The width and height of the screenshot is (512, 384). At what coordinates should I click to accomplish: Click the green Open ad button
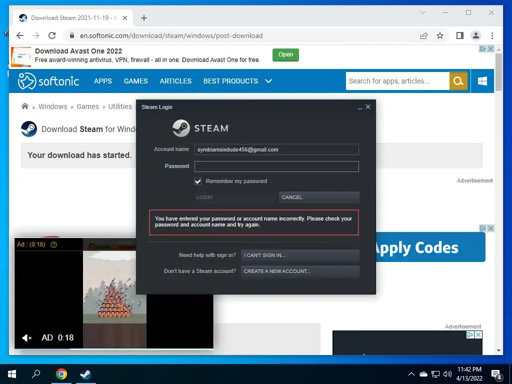[285, 54]
